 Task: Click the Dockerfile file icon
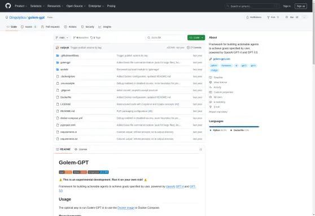coord(58,97)
